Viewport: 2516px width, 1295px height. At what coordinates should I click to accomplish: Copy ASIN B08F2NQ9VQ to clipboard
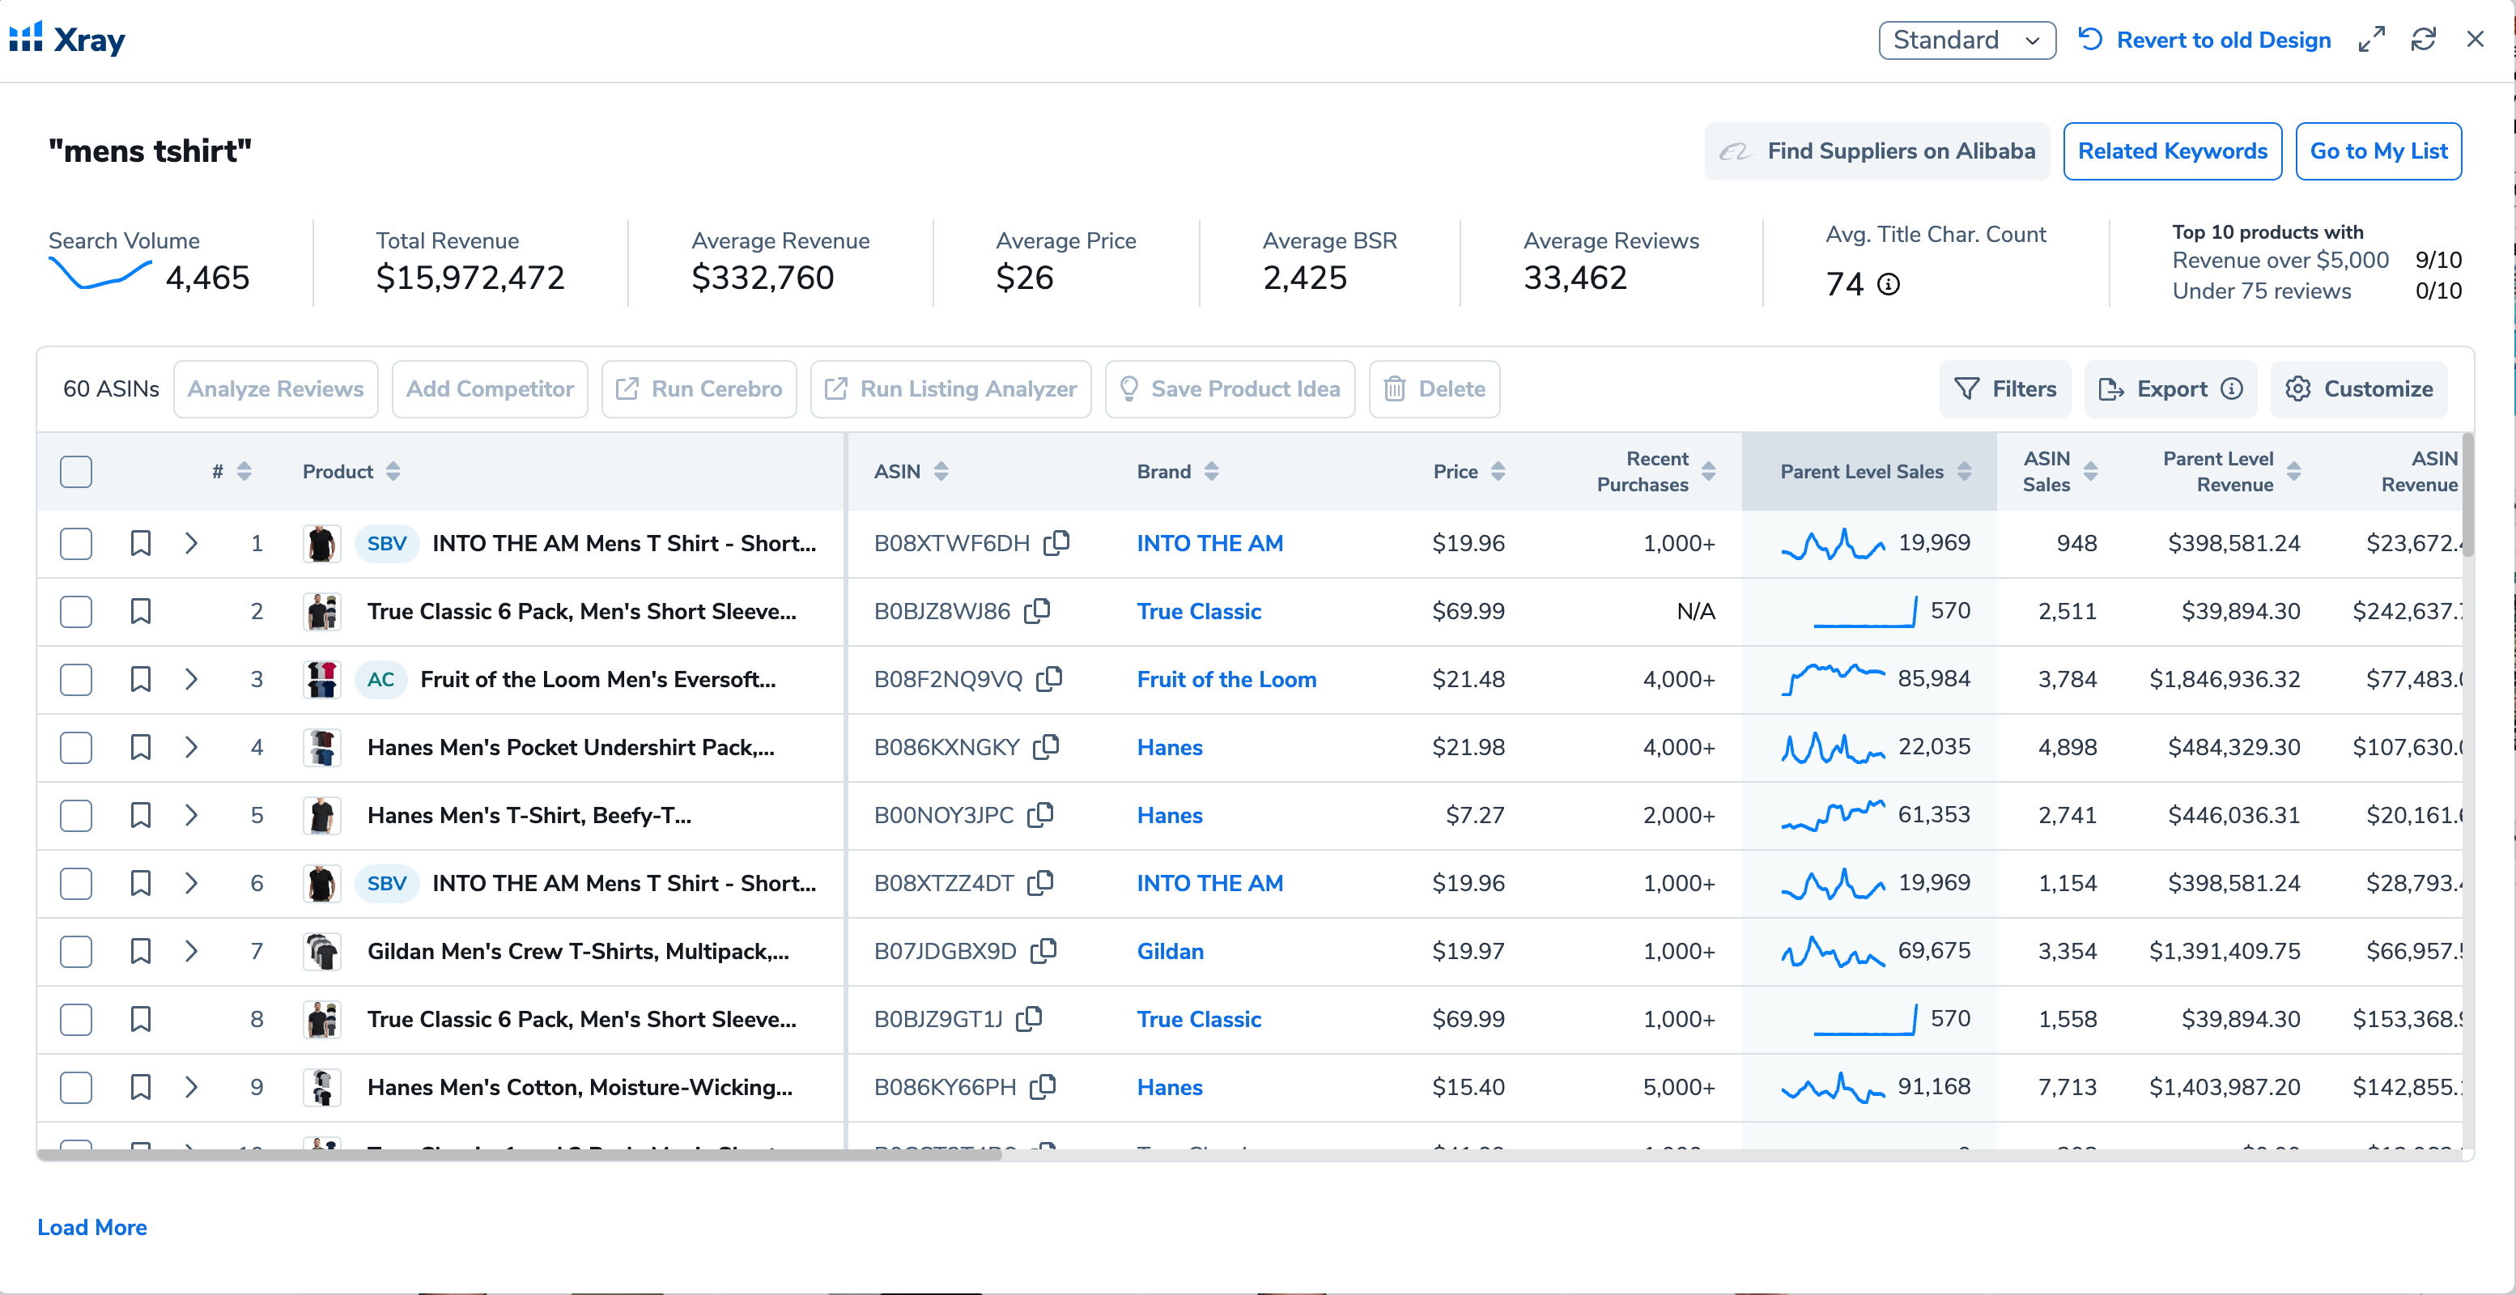click(x=1050, y=679)
